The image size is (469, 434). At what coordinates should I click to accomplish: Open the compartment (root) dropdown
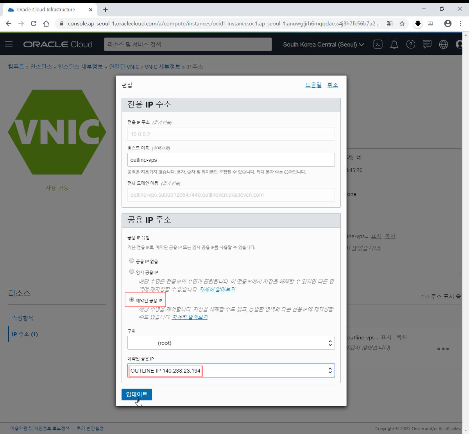(x=231, y=343)
